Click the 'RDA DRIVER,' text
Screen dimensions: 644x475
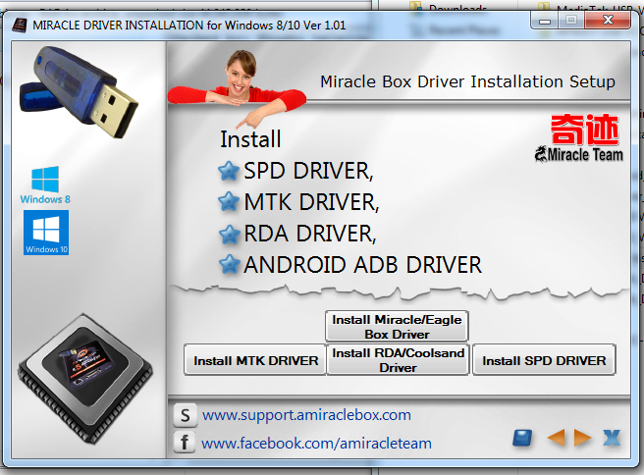[x=310, y=234]
